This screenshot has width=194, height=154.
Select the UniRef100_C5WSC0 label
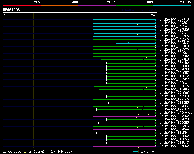[174, 96]
